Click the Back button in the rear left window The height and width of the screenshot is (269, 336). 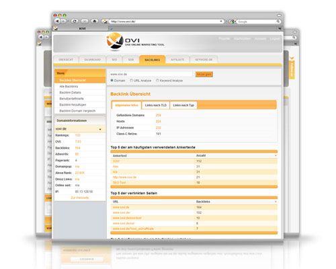[41, 37]
